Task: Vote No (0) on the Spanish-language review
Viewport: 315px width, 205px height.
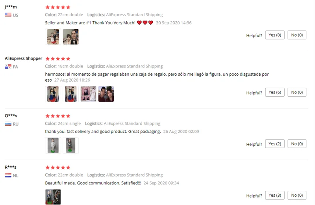Action: (x=297, y=92)
